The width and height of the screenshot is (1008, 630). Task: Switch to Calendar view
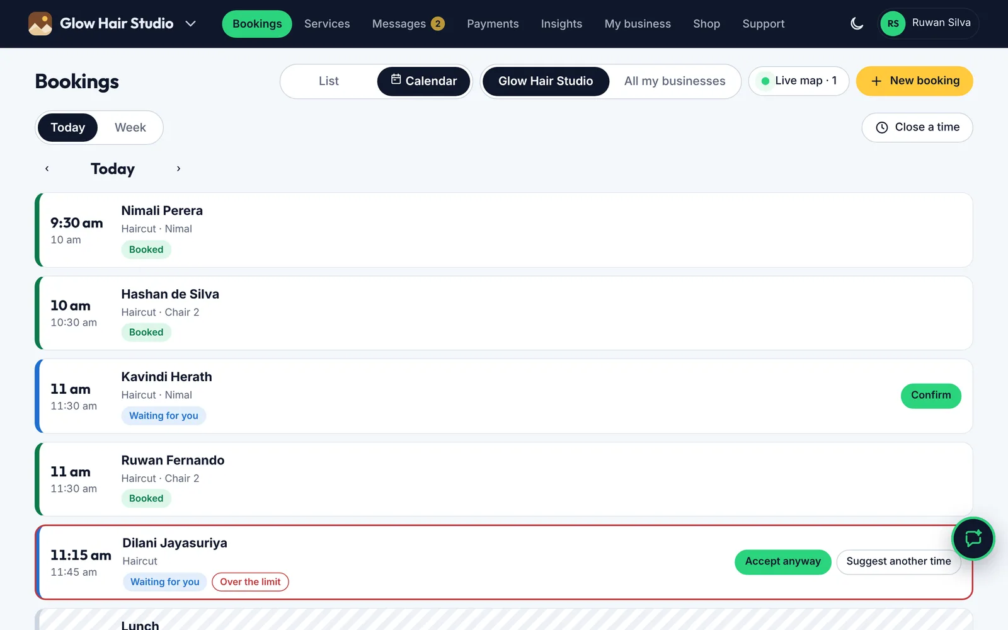pos(423,81)
